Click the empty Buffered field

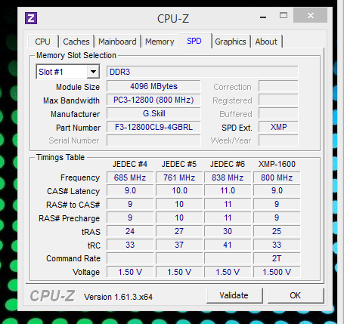278,113
